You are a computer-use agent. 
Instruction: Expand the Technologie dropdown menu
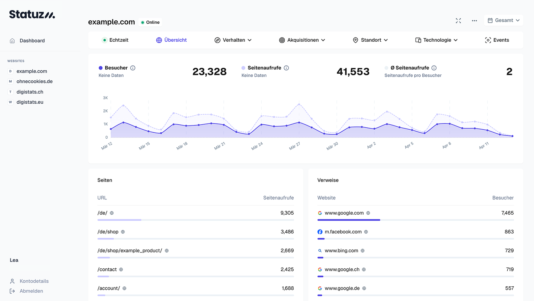coord(436,40)
